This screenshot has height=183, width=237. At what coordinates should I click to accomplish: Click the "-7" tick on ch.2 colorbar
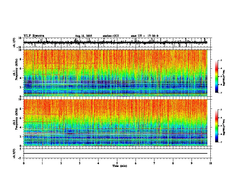pyautogui.click(x=221, y=142)
